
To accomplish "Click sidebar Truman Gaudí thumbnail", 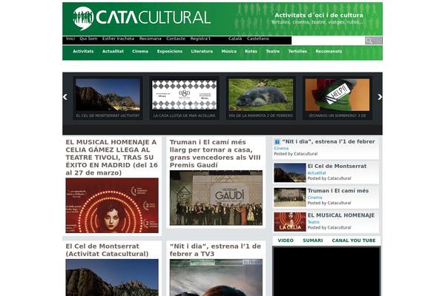I will click(290, 198).
